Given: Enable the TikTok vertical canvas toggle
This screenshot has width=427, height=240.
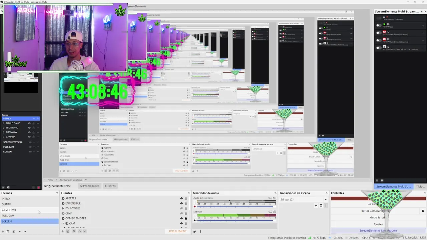Looking at the screenshot, I should click(378, 48).
